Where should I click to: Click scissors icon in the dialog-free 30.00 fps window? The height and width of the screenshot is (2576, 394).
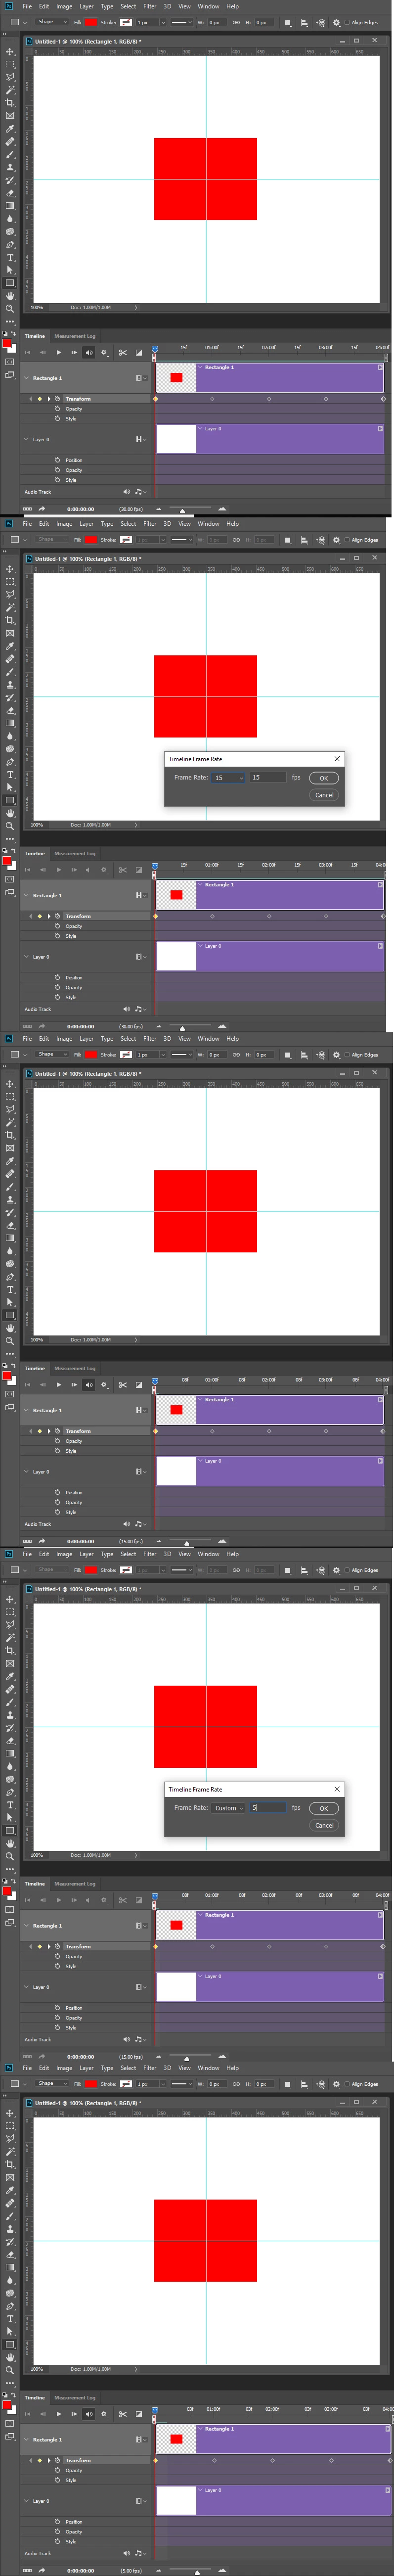[122, 352]
